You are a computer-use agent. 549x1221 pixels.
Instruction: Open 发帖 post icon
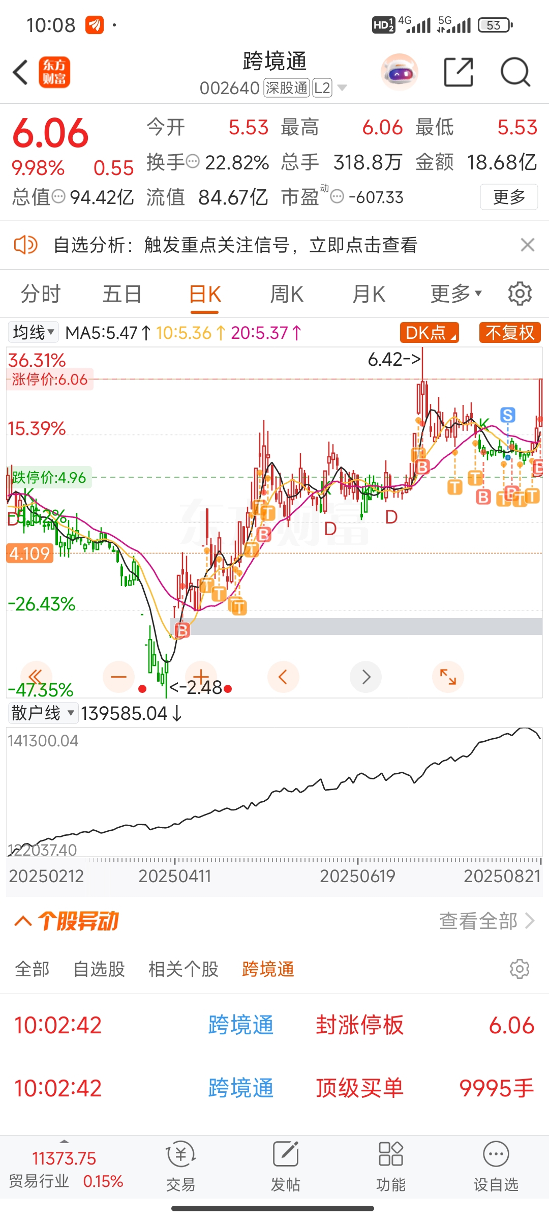(286, 1167)
